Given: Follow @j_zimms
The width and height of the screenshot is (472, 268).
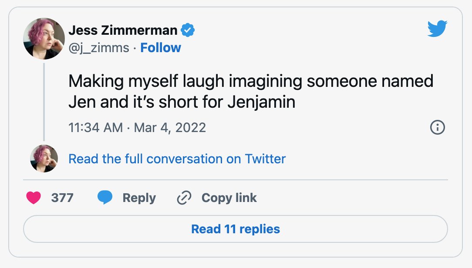Looking at the screenshot, I should pos(160,47).
